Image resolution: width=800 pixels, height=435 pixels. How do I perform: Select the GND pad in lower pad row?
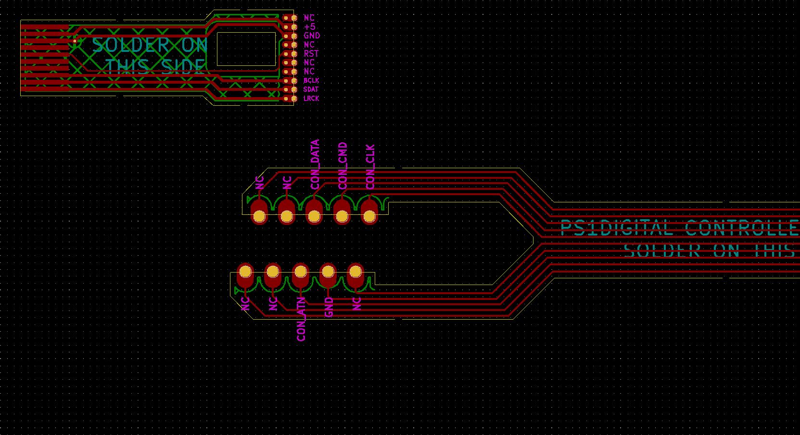pos(328,272)
